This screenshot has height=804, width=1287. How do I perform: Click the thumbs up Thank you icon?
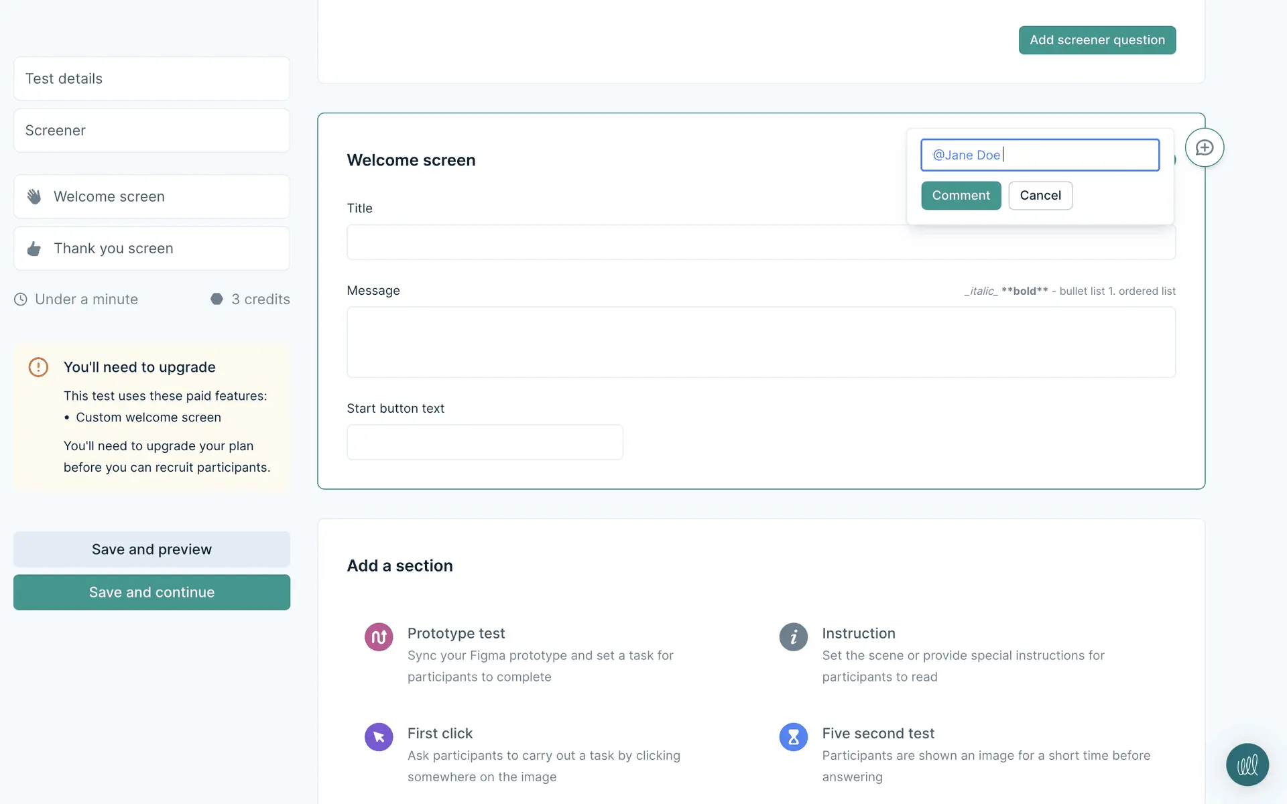tap(34, 249)
